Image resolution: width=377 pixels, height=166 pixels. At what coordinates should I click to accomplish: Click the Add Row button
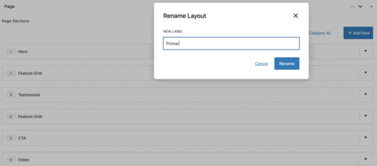point(358,33)
